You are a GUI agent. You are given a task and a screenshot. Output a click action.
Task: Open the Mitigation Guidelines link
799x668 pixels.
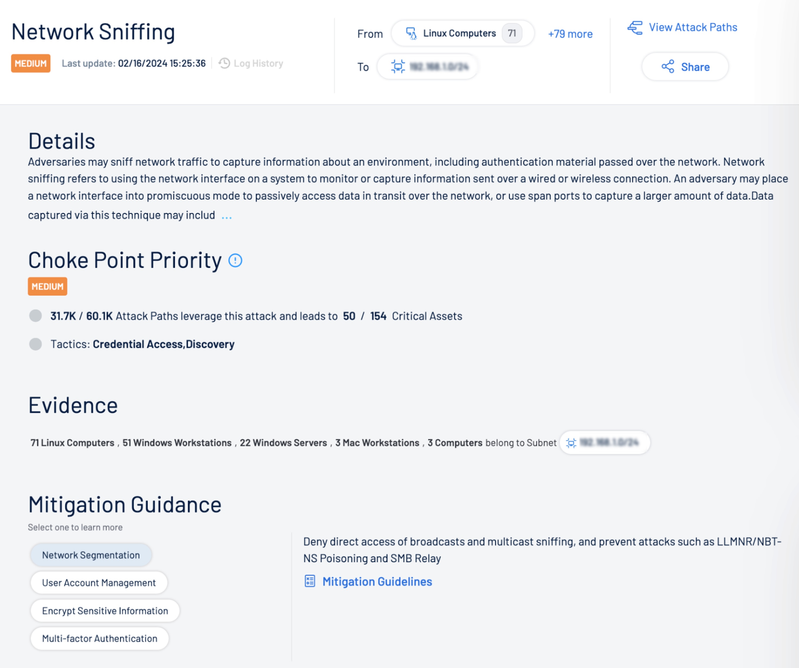click(377, 581)
